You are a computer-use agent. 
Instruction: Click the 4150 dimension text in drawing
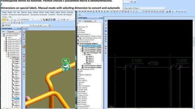(153, 64)
